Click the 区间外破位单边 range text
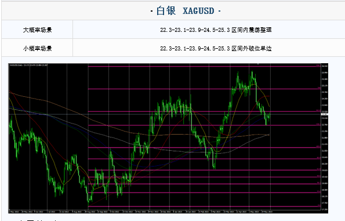 click(x=216, y=48)
